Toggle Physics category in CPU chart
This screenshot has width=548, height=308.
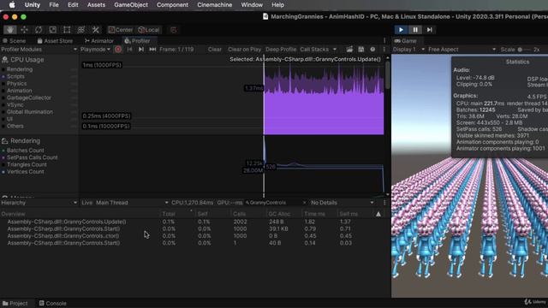pos(16,84)
